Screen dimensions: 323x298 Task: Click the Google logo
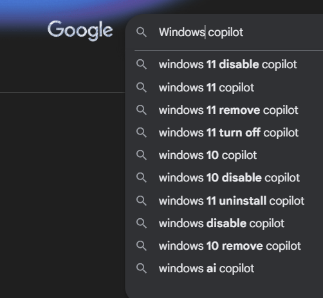click(80, 30)
